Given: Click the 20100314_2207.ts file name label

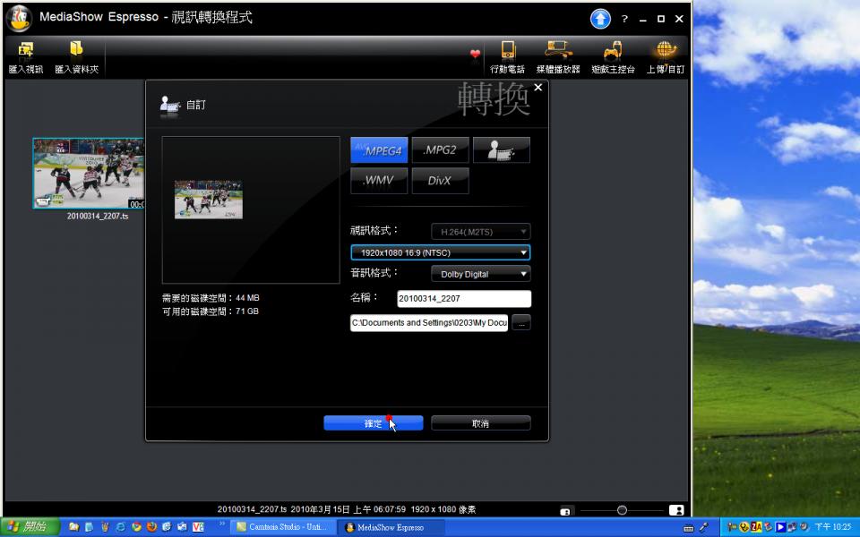Looking at the screenshot, I should click(98, 216).
